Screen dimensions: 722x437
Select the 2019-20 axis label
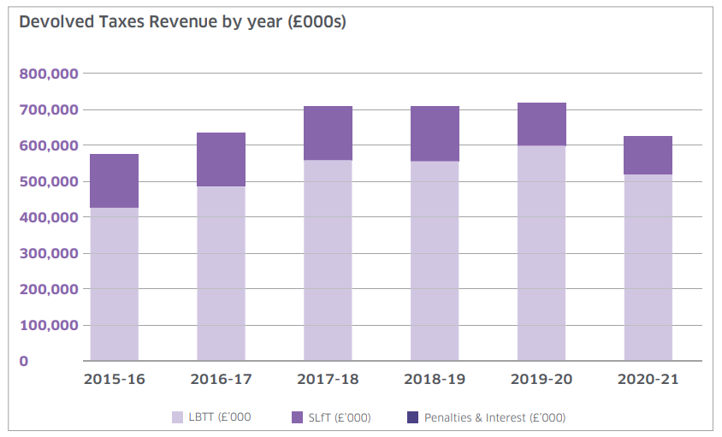[x=541, y=380]
